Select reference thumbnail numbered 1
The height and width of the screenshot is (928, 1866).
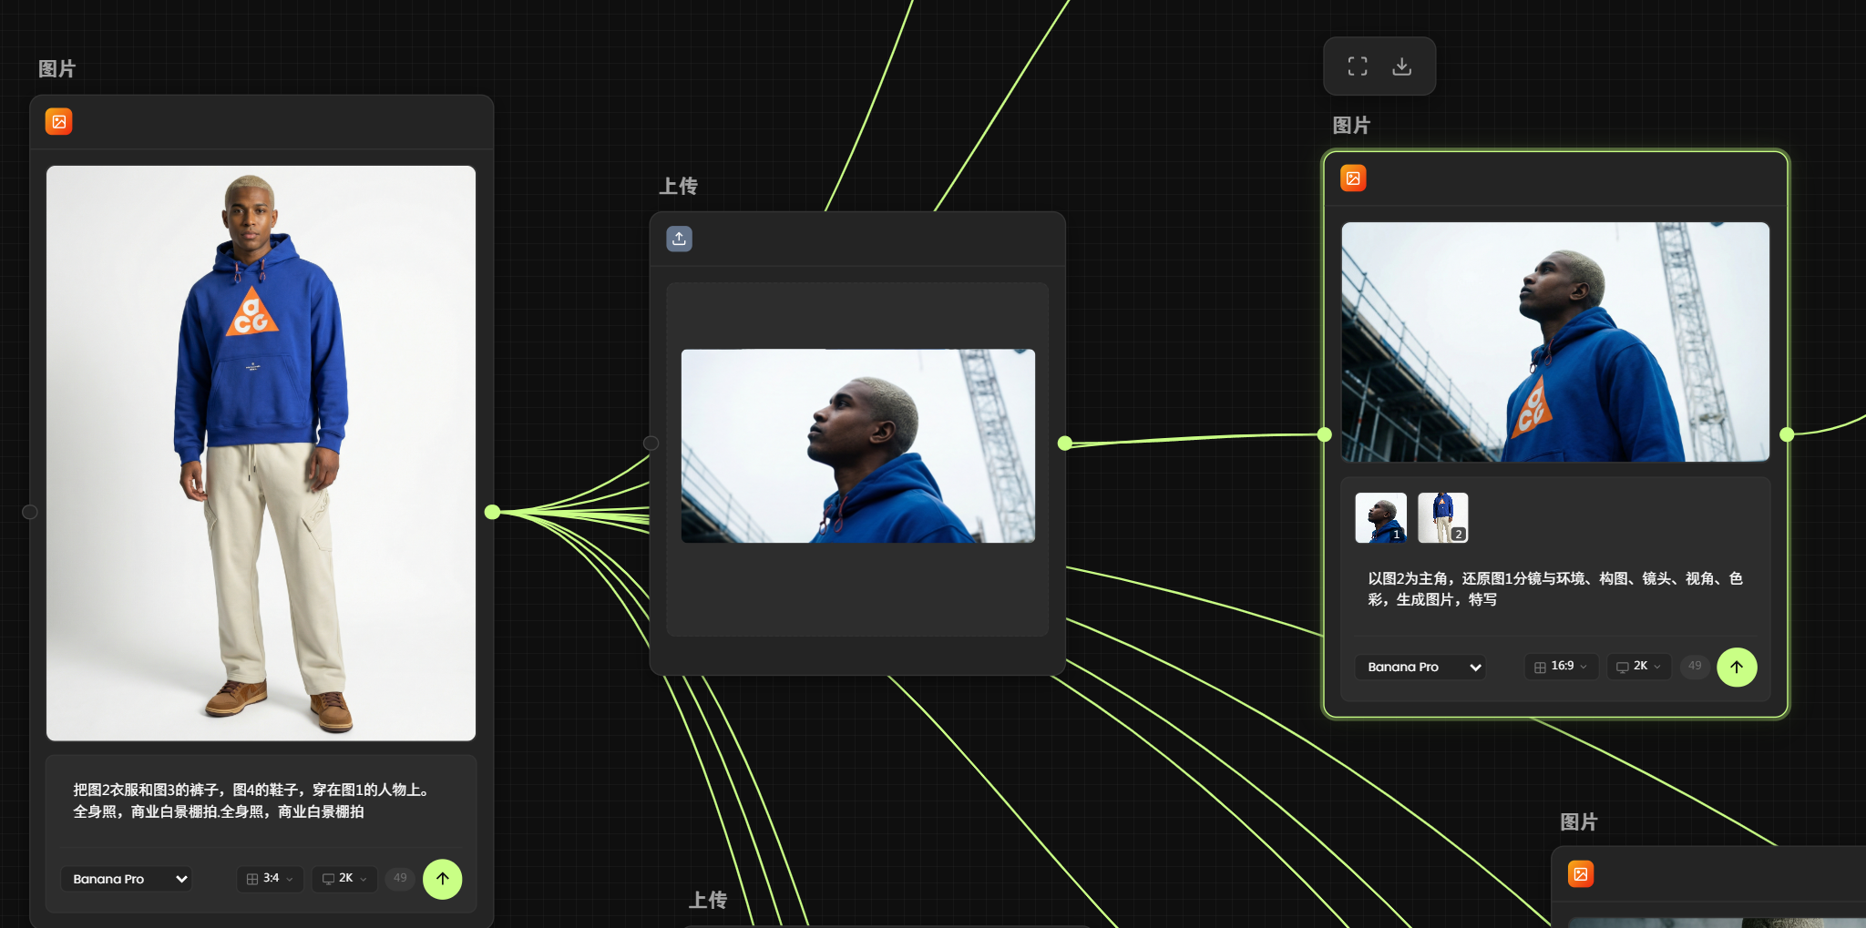(1380, 517)
